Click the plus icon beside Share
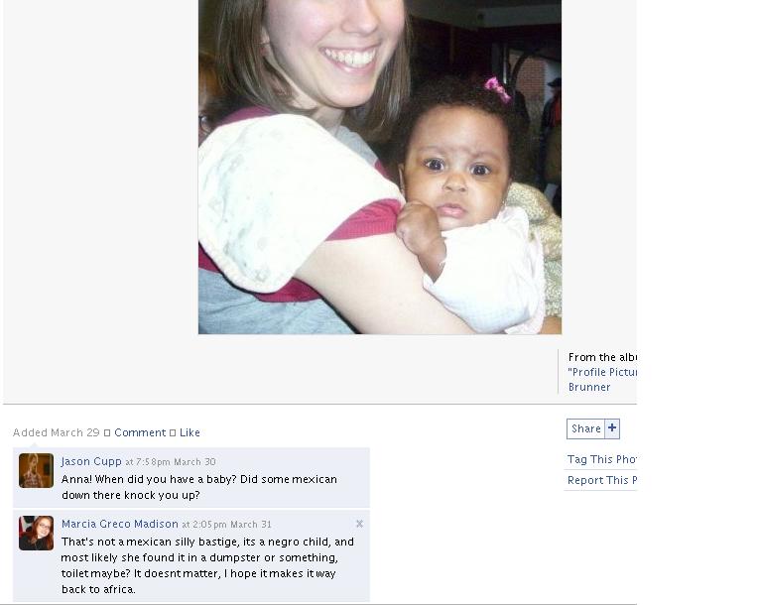This screenshot has height=605, width=758. coord(612,428)
